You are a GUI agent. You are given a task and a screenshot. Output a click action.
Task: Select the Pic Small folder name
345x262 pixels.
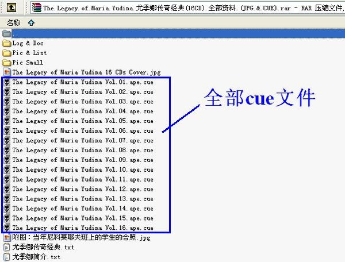tap(28, 63)
